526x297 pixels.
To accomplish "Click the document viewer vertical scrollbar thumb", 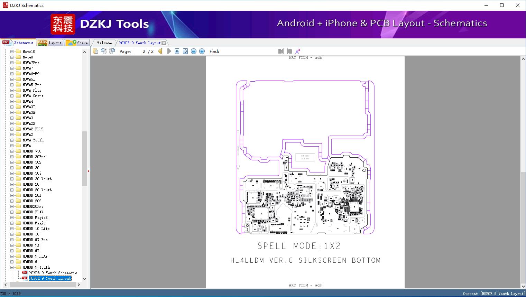I will 523,227.
